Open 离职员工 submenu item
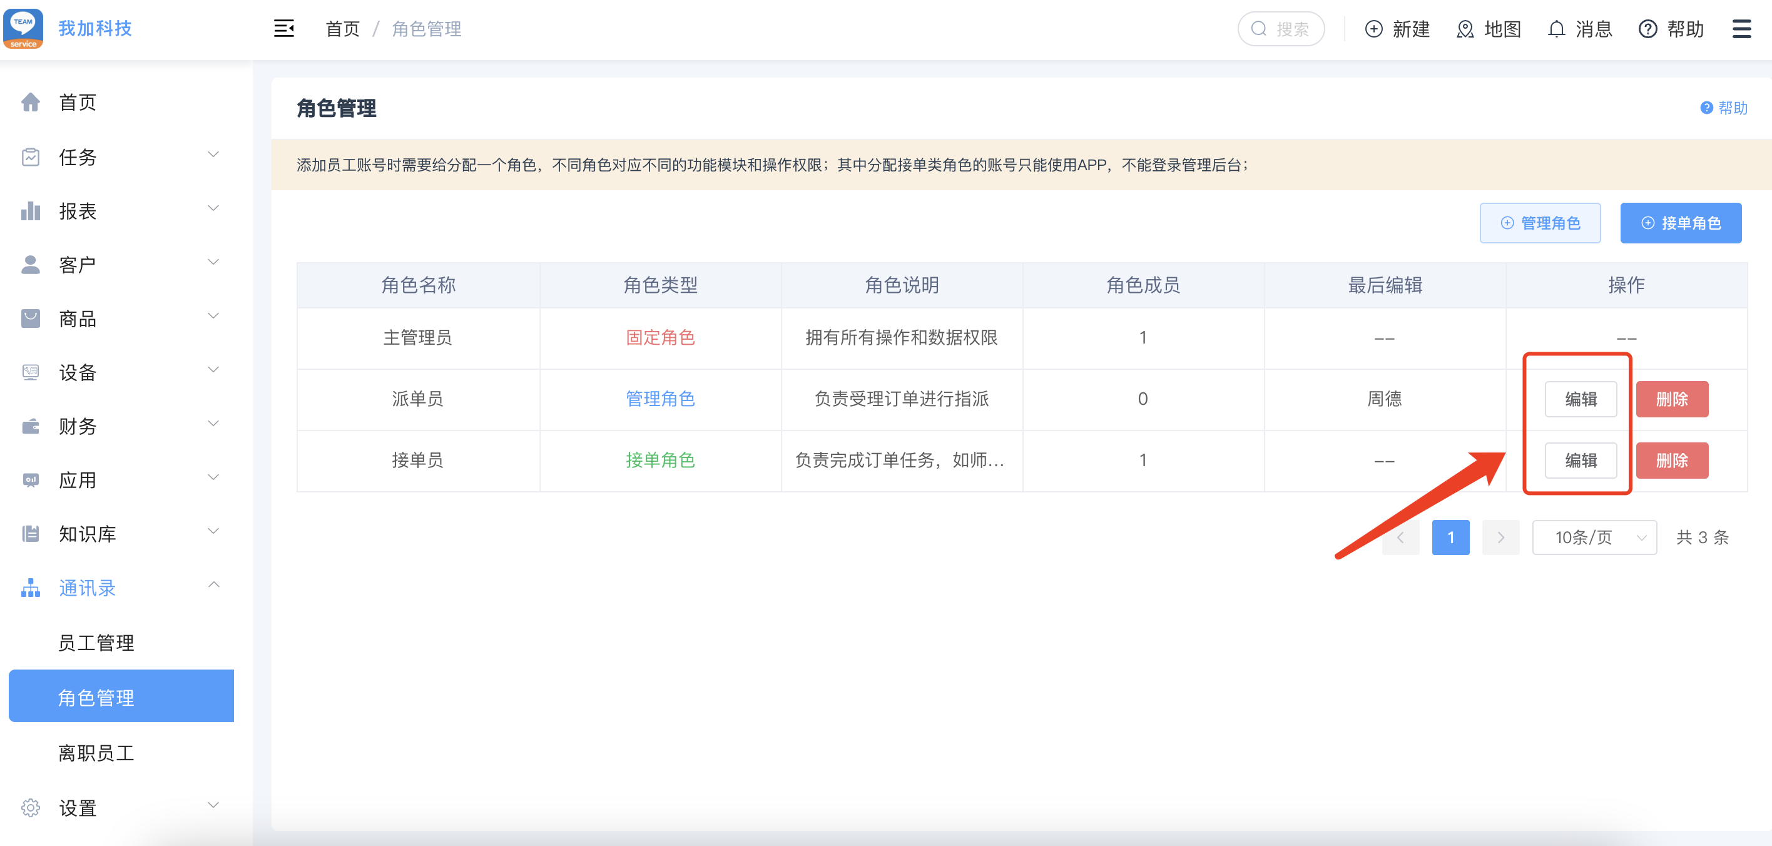1772x846 pixels. pyautogui.click(x=96, y=753)
